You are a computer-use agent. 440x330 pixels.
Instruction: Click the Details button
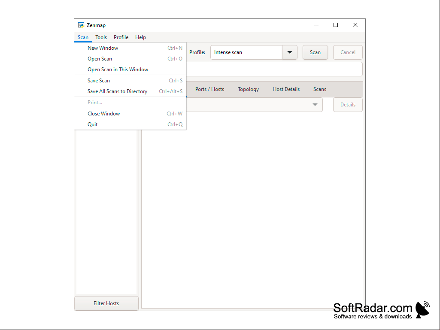click(348, 105)
